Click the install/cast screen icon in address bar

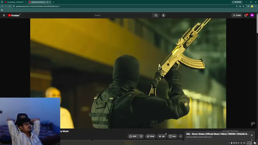point(240,6)
